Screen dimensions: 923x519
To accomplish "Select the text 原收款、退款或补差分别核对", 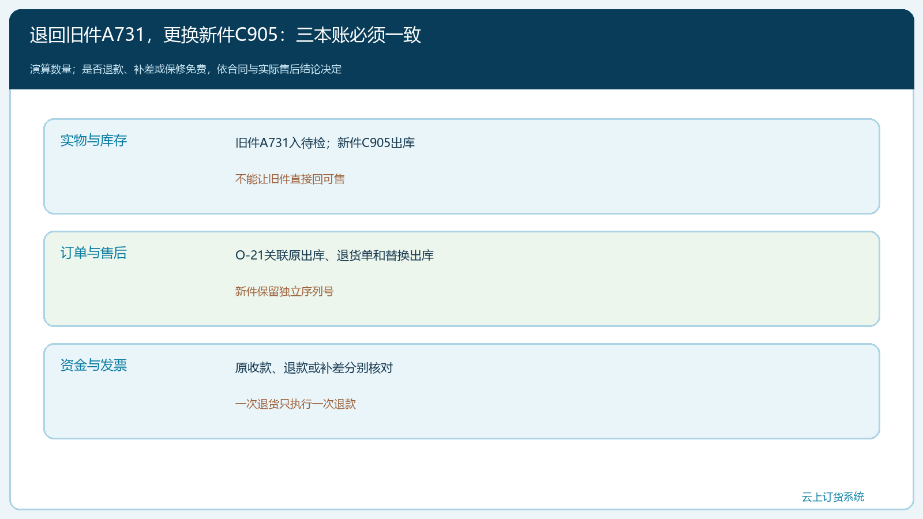I will [x=314, y=368].
